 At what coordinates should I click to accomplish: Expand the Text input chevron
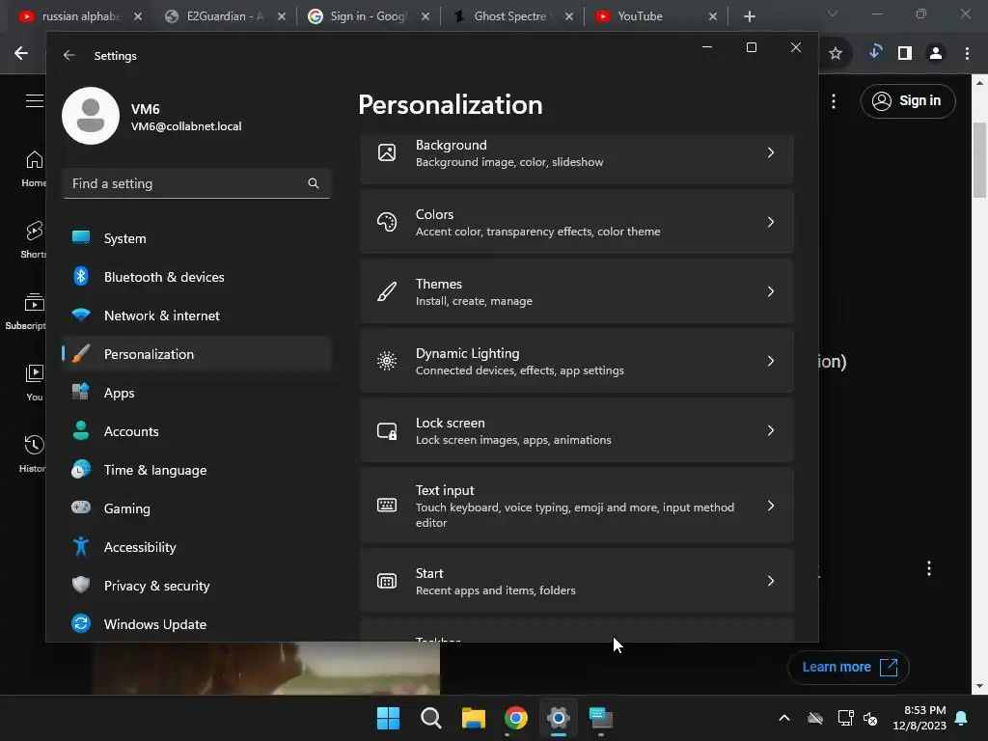[771, 506]
